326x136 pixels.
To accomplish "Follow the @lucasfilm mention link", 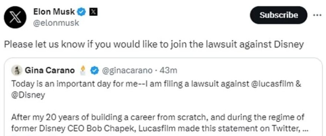I will 273,84.
